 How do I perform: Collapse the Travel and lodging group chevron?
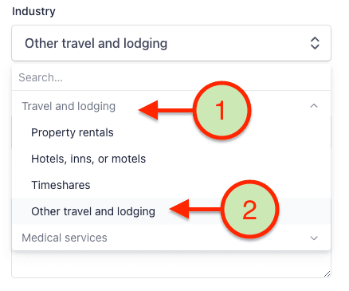(x=314, y=106)
